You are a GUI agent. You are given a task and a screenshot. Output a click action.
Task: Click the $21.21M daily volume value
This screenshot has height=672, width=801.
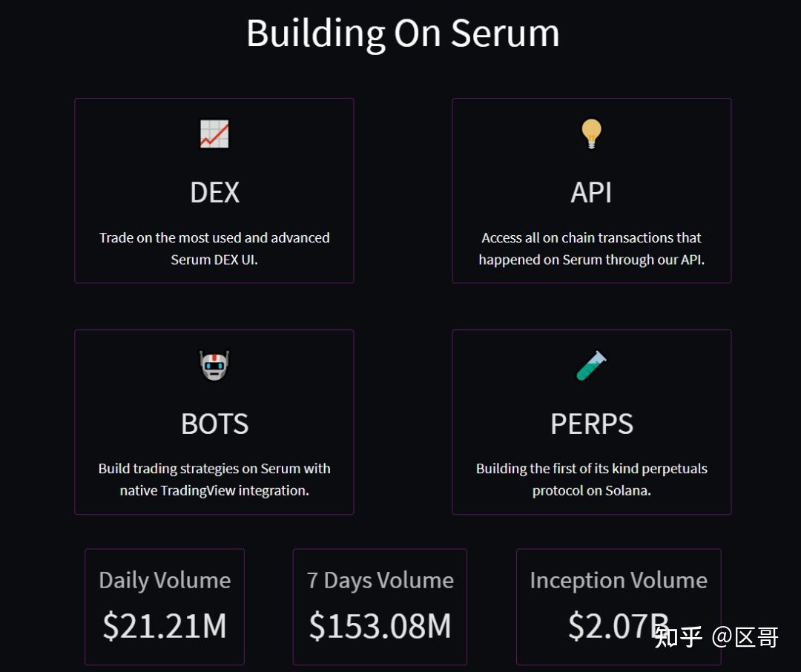click(165, 626)
